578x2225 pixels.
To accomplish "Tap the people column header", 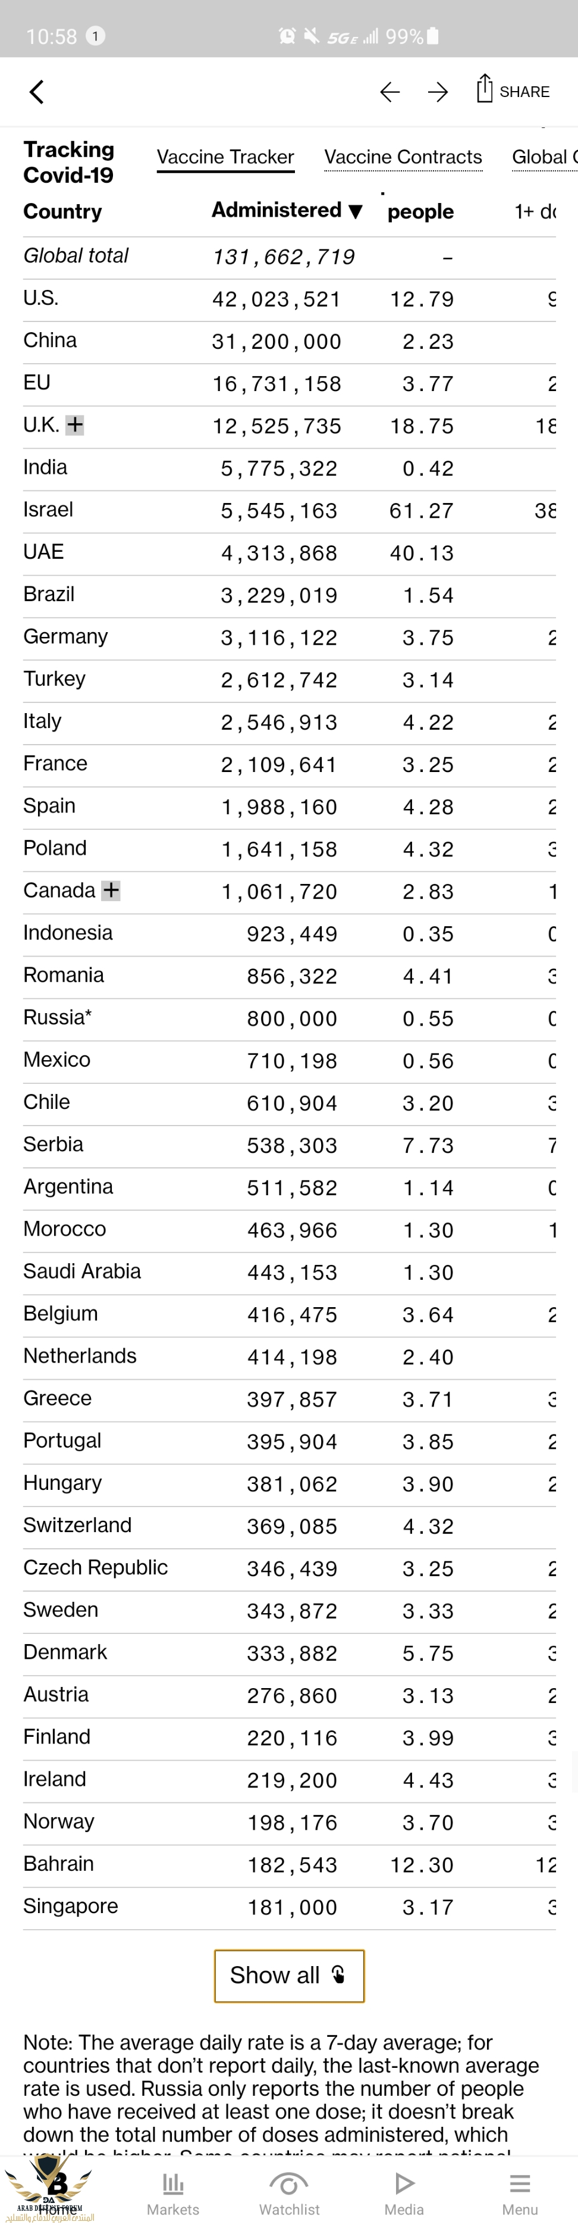I will coord(420,212).
